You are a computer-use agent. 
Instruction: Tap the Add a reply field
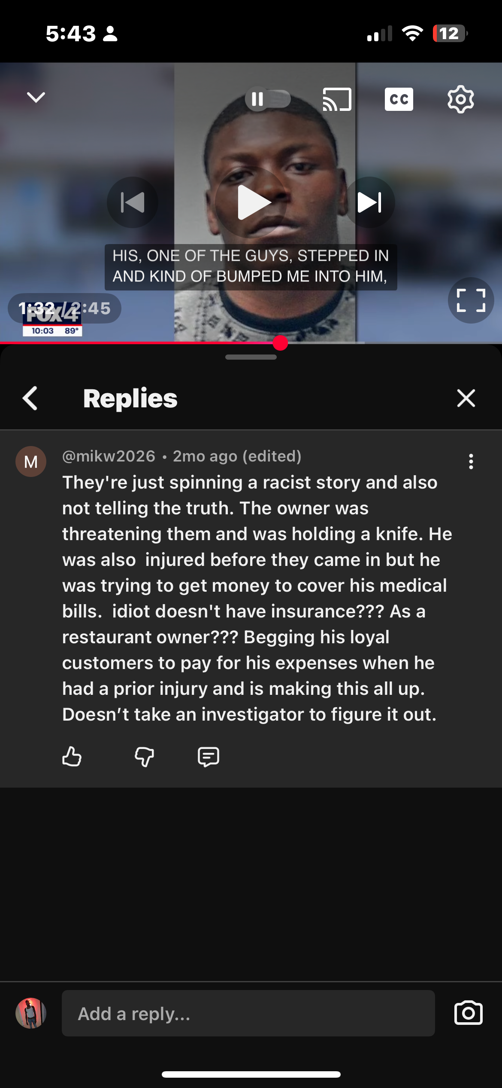click(x=248, y=1013)
